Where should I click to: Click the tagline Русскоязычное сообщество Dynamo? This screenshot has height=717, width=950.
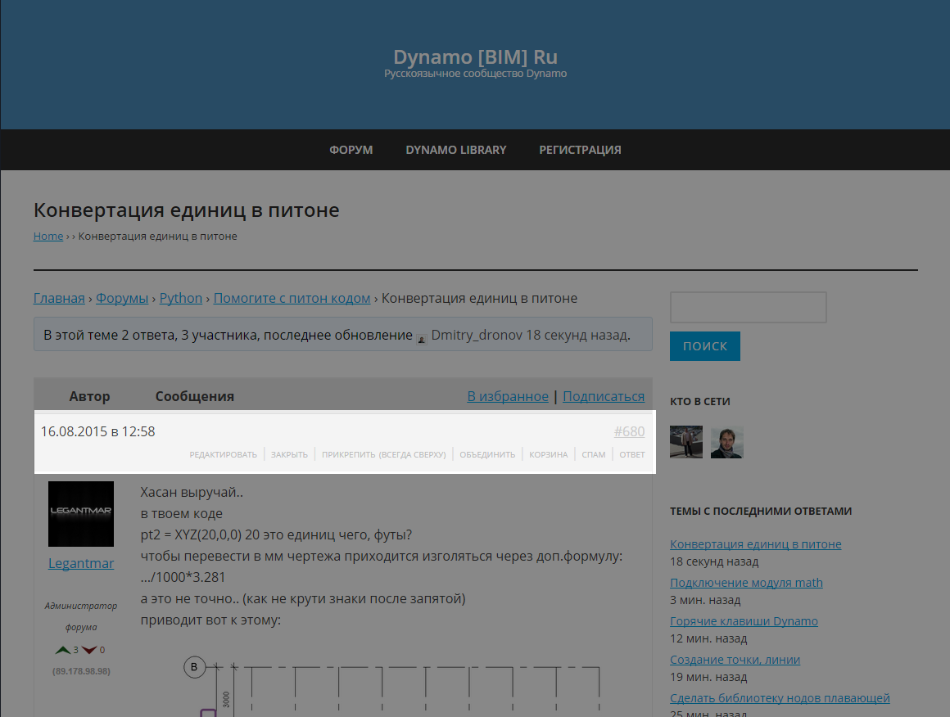(x=475, y=74)
